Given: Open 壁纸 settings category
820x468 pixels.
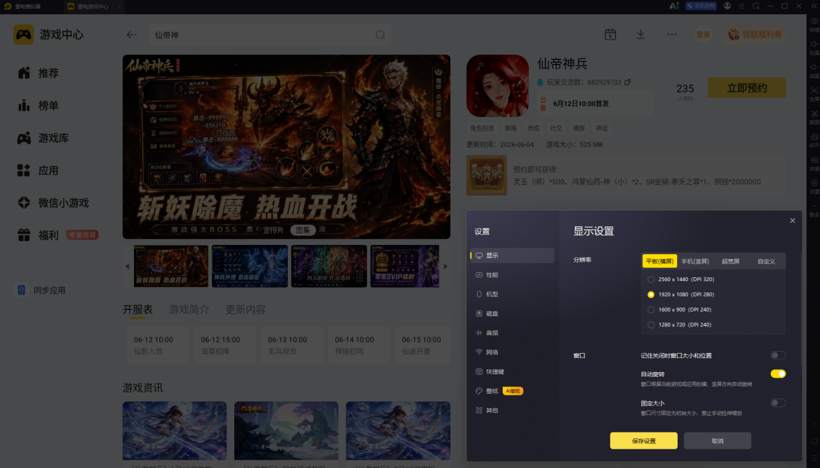Looking at the screenshot, I should tap(513, 391).
